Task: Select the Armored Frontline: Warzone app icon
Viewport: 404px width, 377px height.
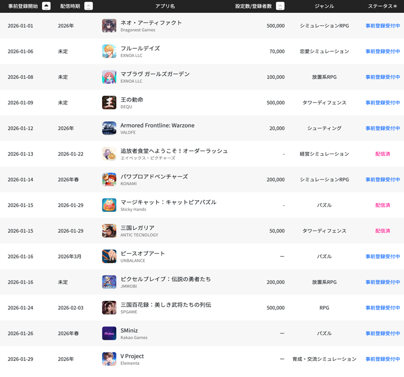Action: (109, 128)
